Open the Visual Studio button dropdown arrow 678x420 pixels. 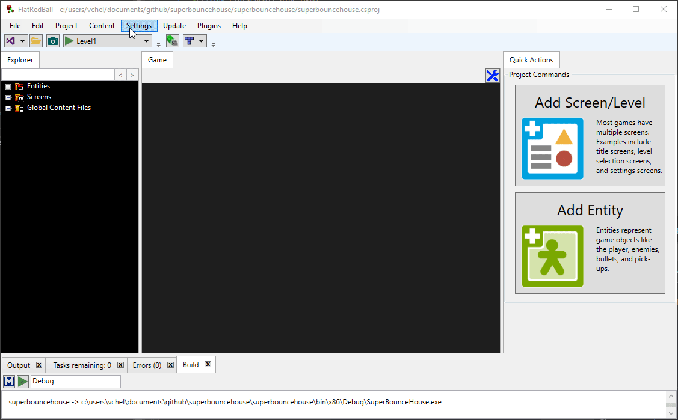point(22,41)
